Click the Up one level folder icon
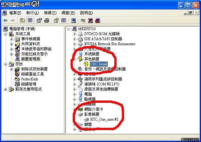This screenshot has width=201, height=142. [x=22, y=20]
